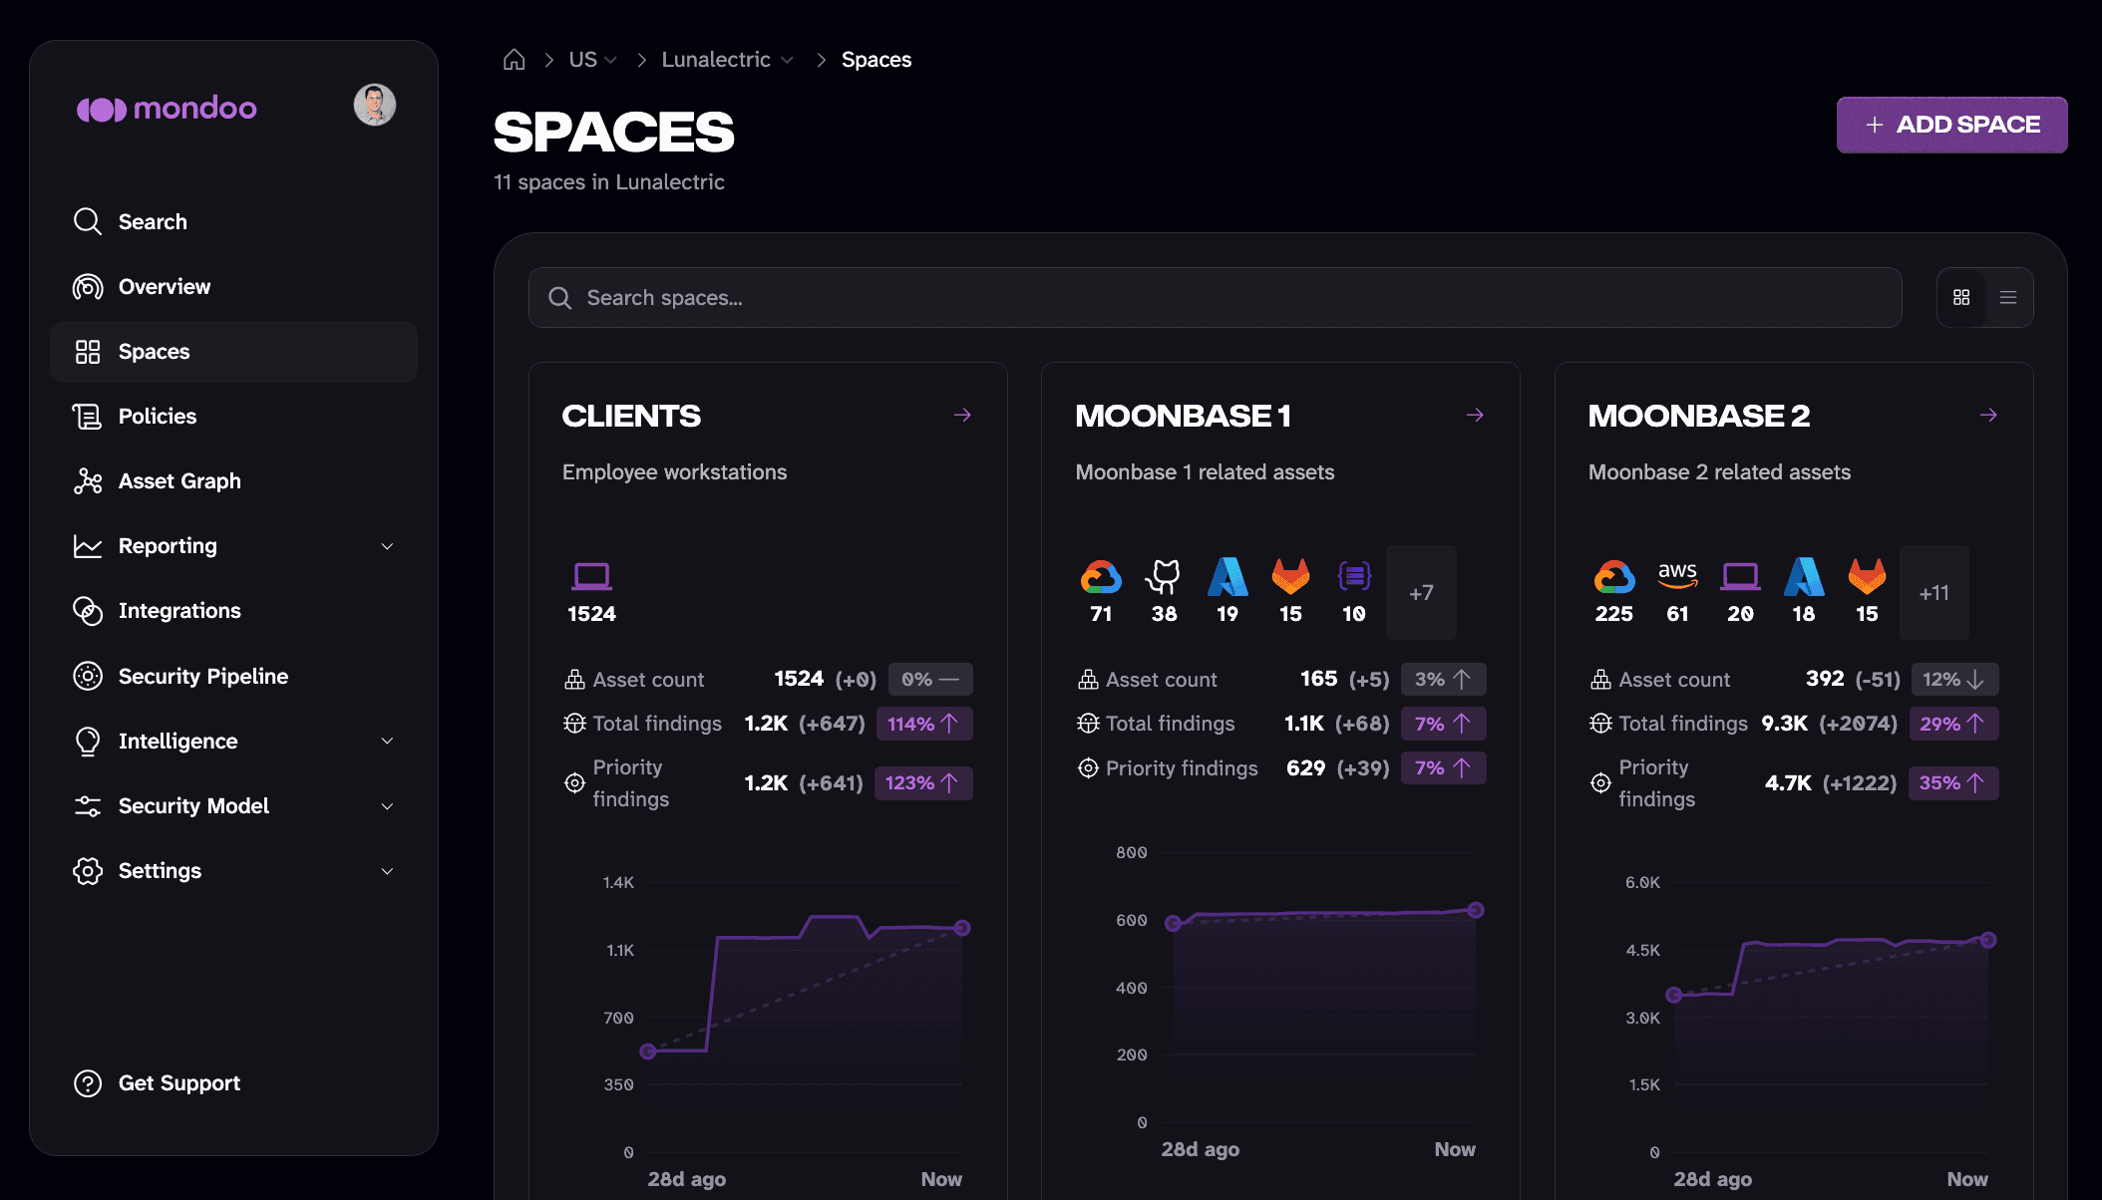Click the Overview radar icon
The image size is (2102, 1200).
point(88,287)
